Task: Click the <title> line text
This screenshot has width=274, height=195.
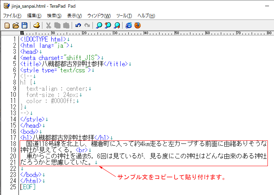Action: point(74,64)
